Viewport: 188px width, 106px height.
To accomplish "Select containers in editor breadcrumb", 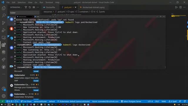I will (84, 12).
